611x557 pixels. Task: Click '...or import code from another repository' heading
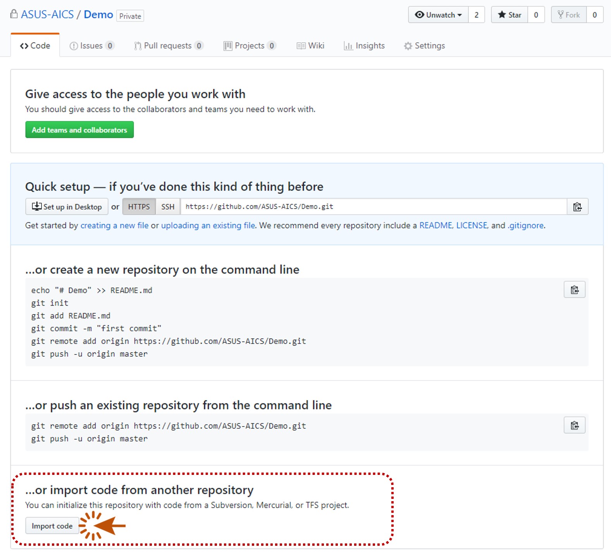[139, 490]
